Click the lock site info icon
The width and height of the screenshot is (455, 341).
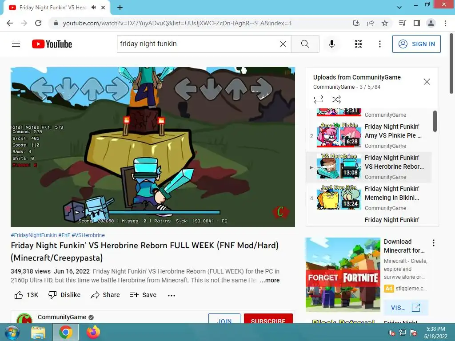click(56, 23)
